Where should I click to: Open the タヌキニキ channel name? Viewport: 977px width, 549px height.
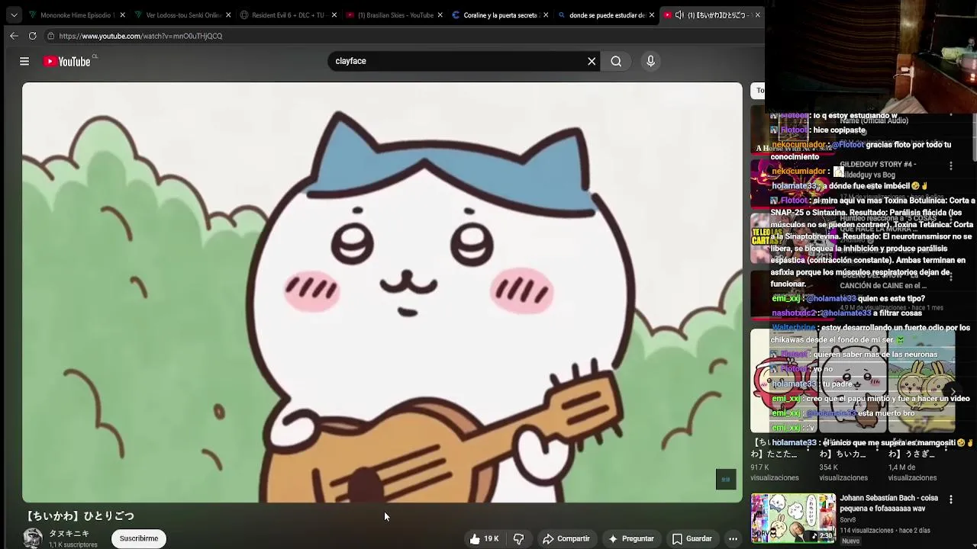pyautogui.click(x=69, y=534)
